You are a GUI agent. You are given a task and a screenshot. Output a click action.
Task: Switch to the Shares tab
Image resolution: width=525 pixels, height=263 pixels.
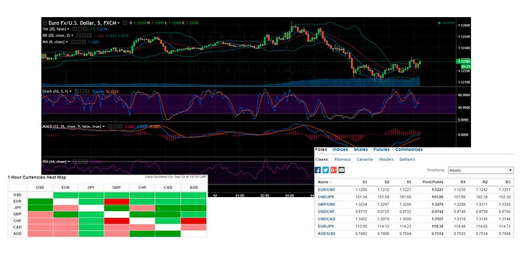[x=361, y=150]
